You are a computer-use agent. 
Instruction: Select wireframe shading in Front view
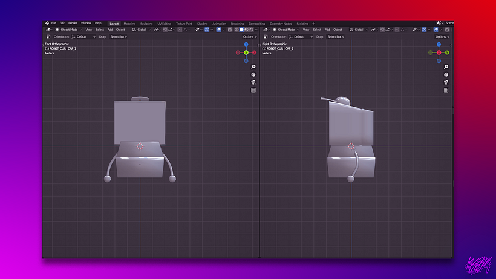coord(237,30)
